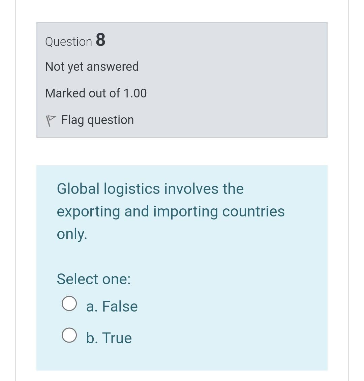Click the a. False answer label
The width and height of the screenshot is (364, 381).
point(112,306)
